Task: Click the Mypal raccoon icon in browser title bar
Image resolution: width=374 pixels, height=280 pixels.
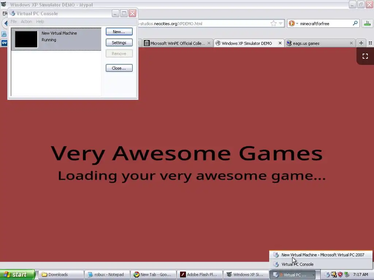Action: 4,4
